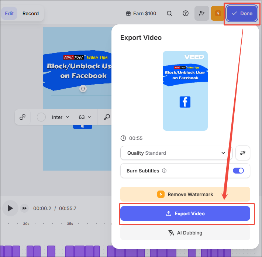
Task: Click the 30s timeline ruler mark
Action: (x=26, y=224)
